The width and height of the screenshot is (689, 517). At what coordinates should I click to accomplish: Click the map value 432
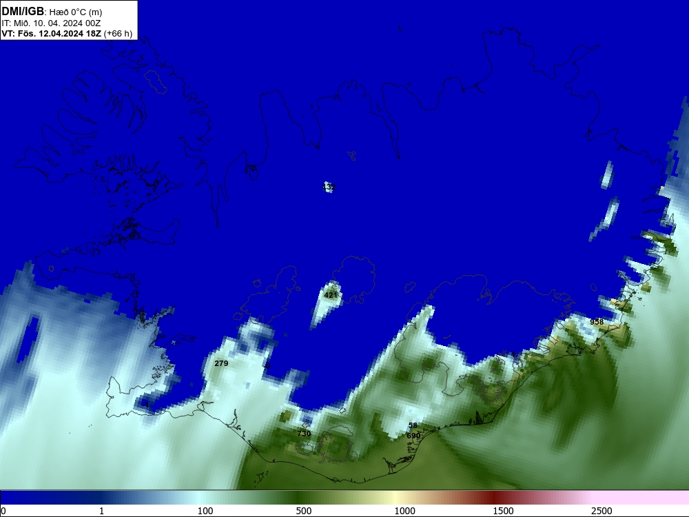(x=329, y=187)
